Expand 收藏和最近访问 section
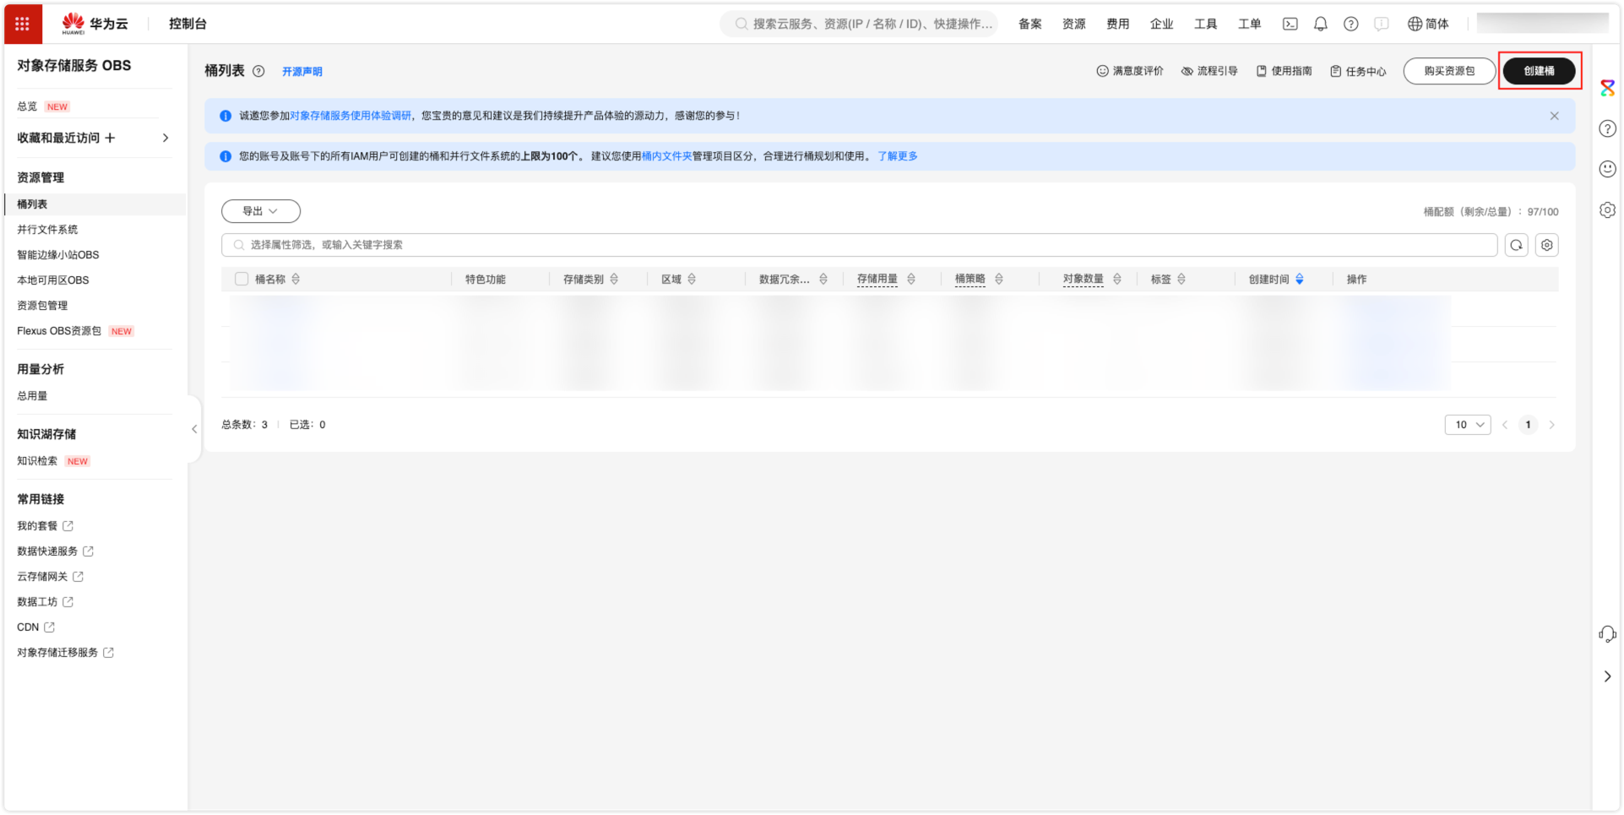 pos(166,138)
